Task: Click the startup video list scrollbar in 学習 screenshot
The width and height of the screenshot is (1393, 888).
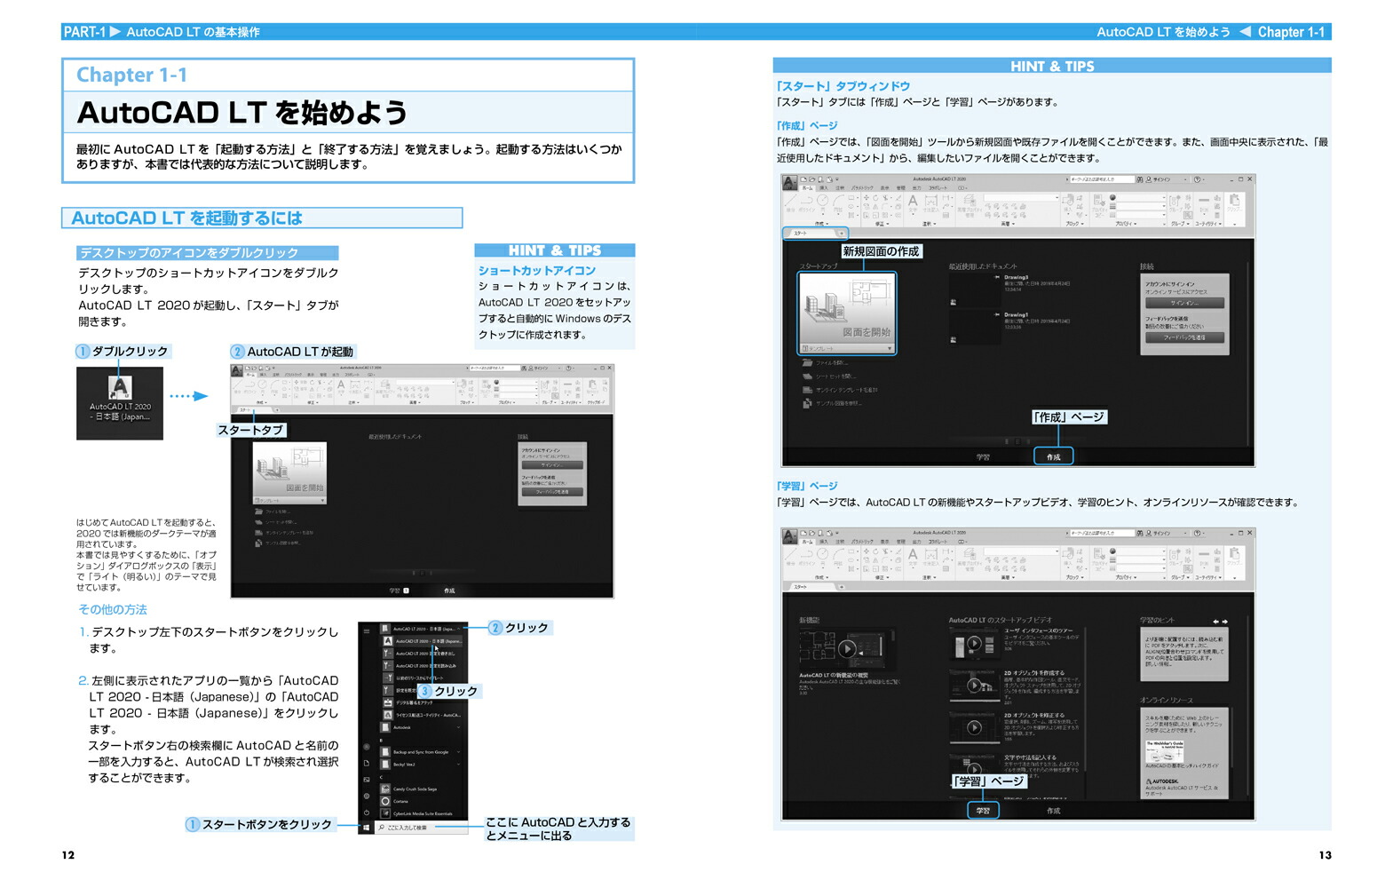Action: tap(1085, 701)
